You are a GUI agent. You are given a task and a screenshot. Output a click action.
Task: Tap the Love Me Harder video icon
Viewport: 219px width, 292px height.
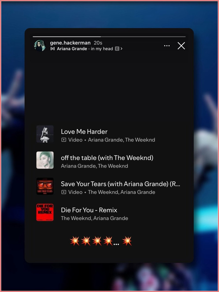(64, 140)
